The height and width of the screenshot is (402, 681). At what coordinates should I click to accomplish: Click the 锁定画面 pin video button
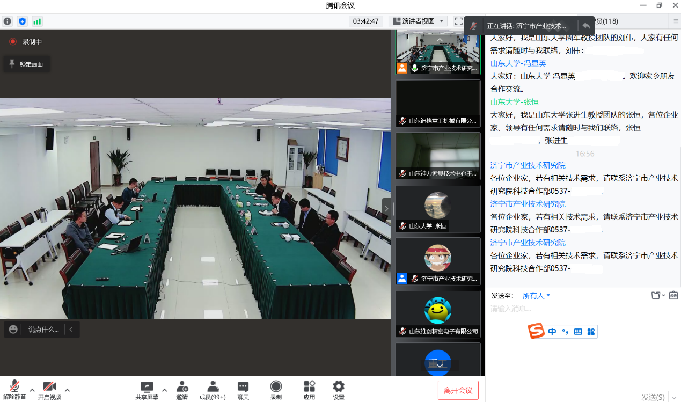click(x=27, y=64)
